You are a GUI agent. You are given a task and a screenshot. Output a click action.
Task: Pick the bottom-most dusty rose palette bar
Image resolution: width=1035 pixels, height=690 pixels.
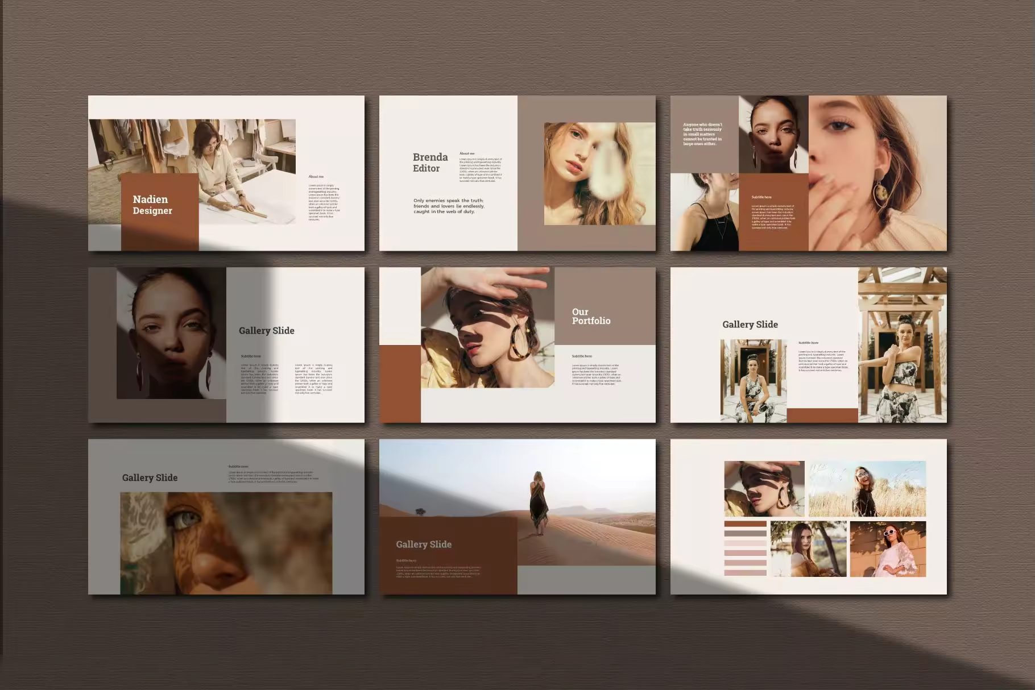746,573
